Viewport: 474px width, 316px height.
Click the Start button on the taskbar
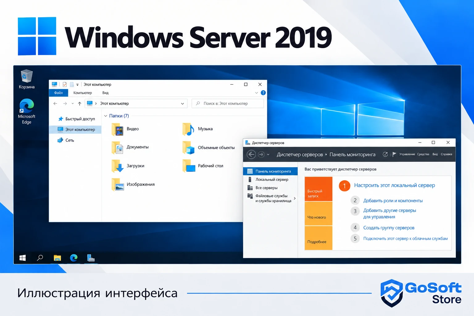(x=23, y=258)
